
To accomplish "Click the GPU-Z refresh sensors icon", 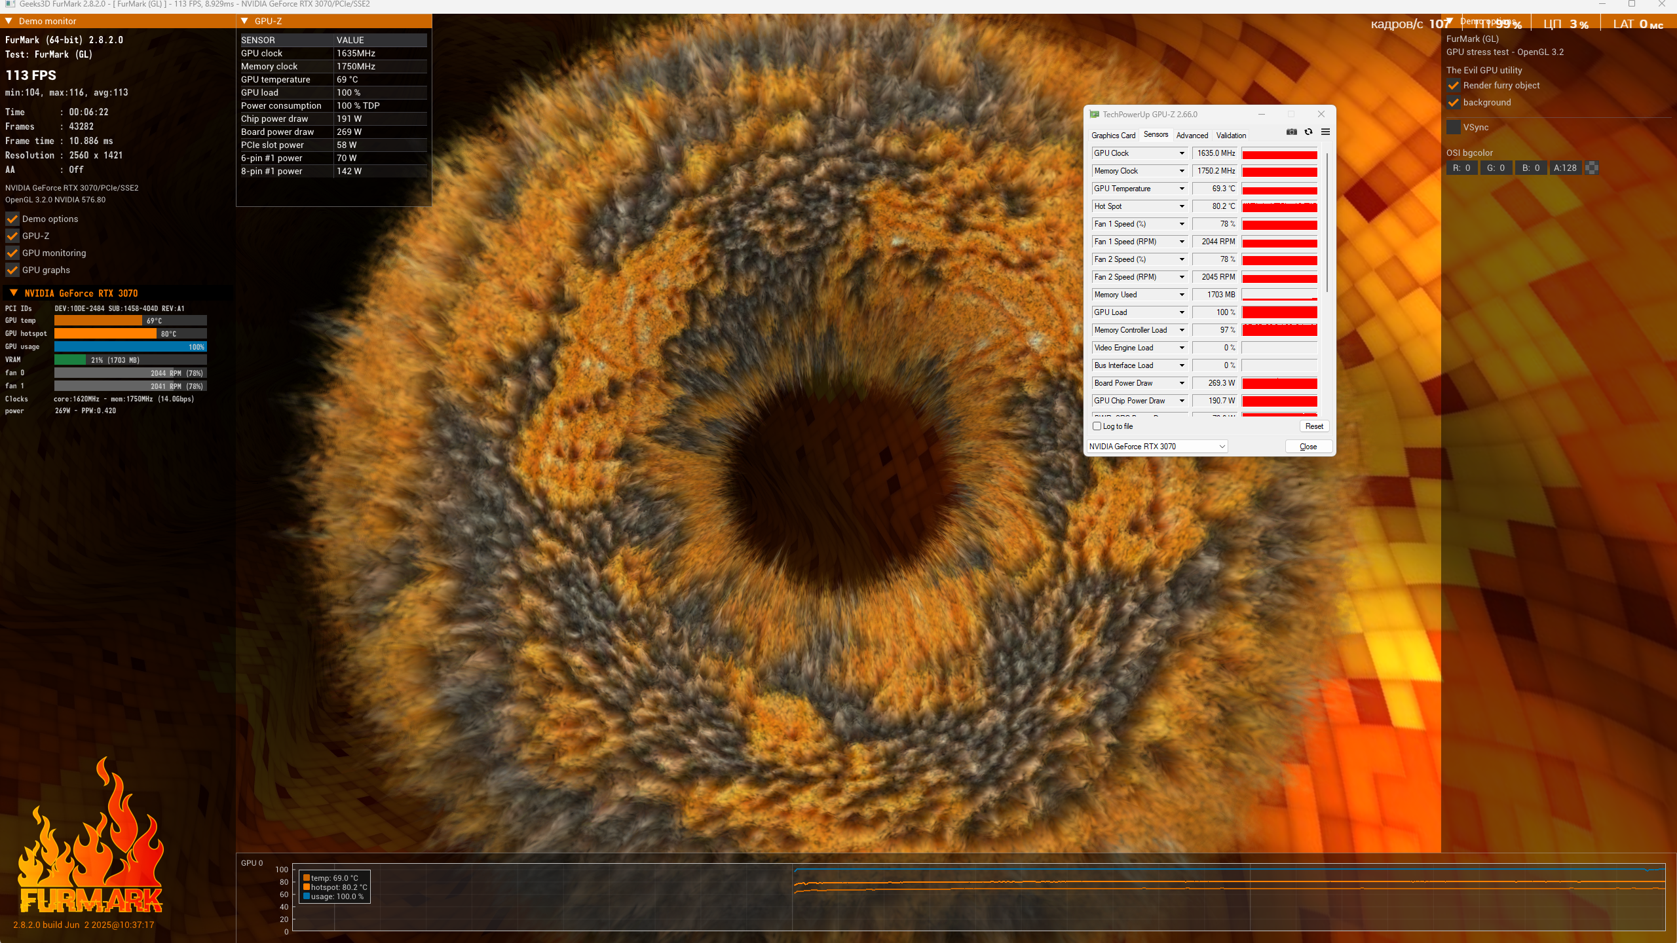I will click(1308, 132).
